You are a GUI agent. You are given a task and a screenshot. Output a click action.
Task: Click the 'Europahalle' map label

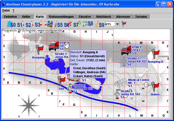tap(164, 56)
